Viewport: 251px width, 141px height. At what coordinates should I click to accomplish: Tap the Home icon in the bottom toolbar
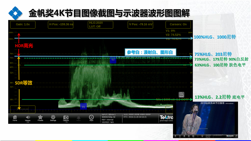pyautogui.click(x=15, y=117)
